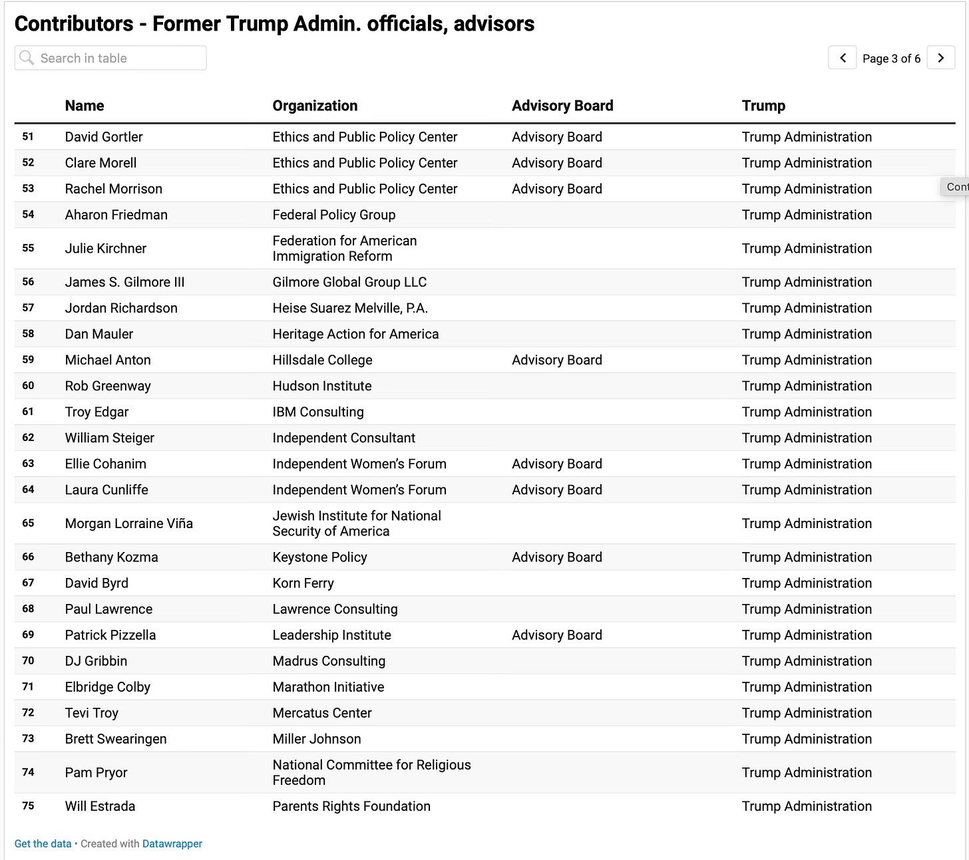The height and width of the screenshot is (860, 969).
Task: Select the name William Steiger
Action: (x=110, y=438)
